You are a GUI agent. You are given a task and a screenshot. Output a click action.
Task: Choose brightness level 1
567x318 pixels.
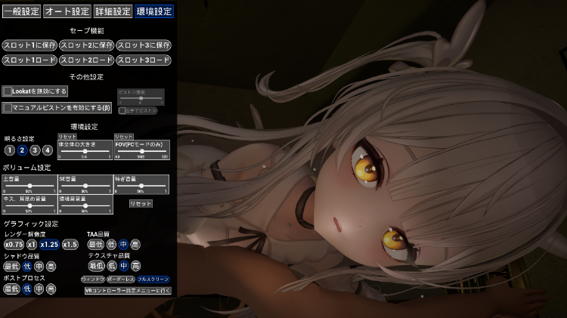[x=9, y=150]
